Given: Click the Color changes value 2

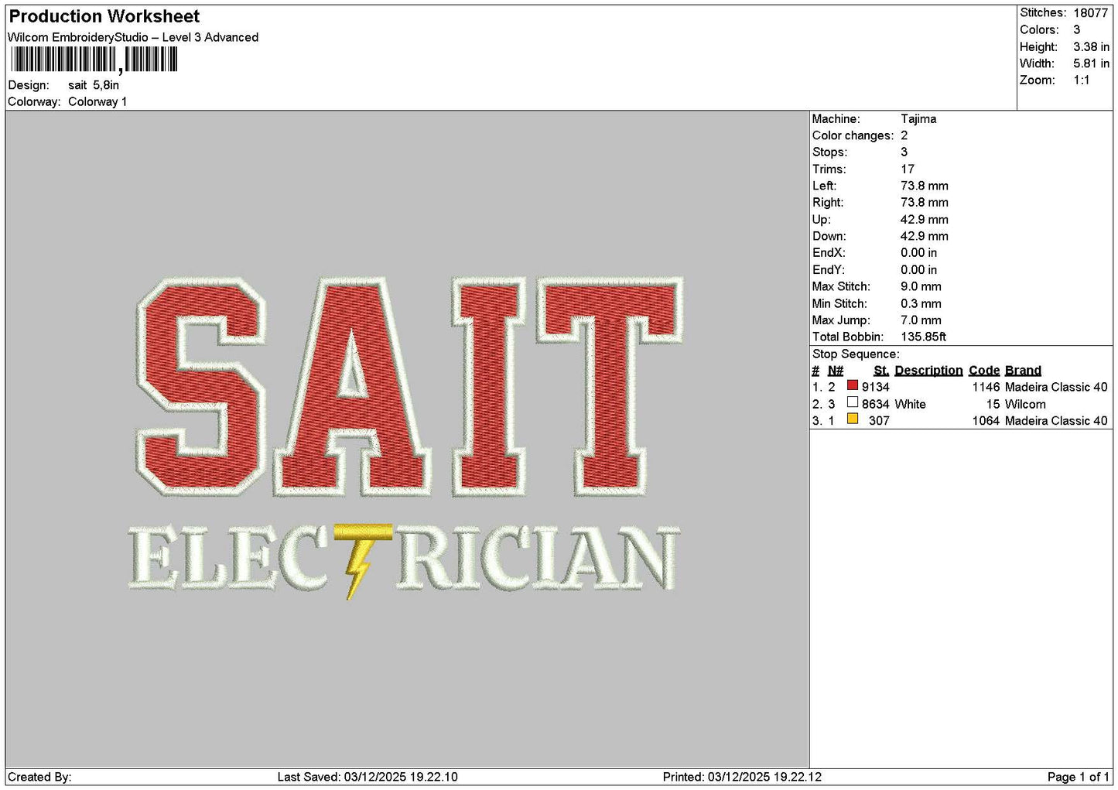Looking at the screenshot, I should coord(904,135).
